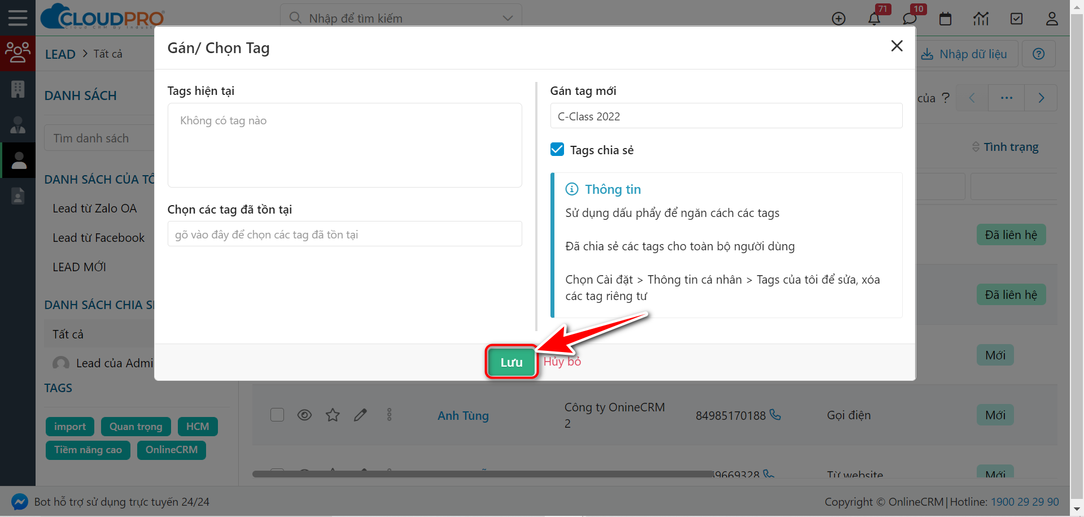Click the Gọi điện source cell
1084x517 pixels.
(x=849, y=415)
